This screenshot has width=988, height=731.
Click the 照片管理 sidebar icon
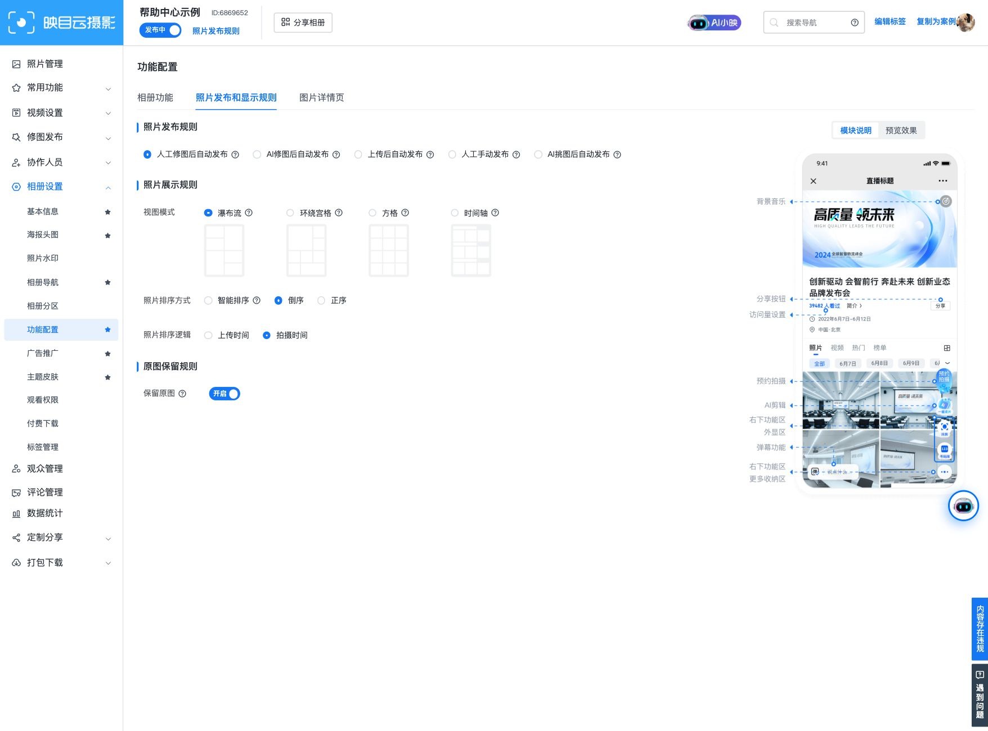[x=16, y=64]
